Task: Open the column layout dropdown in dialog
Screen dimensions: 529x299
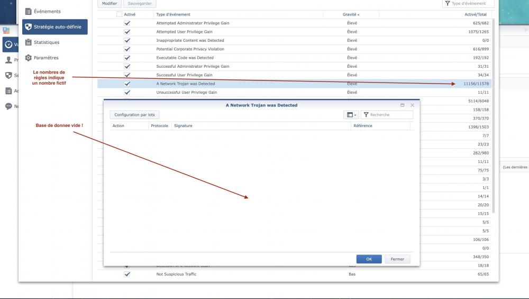Action: click(351, 115)
